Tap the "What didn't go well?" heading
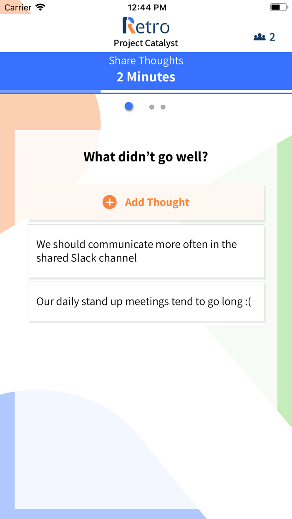This screenshot has height=519, width=292. click(146, 157)
